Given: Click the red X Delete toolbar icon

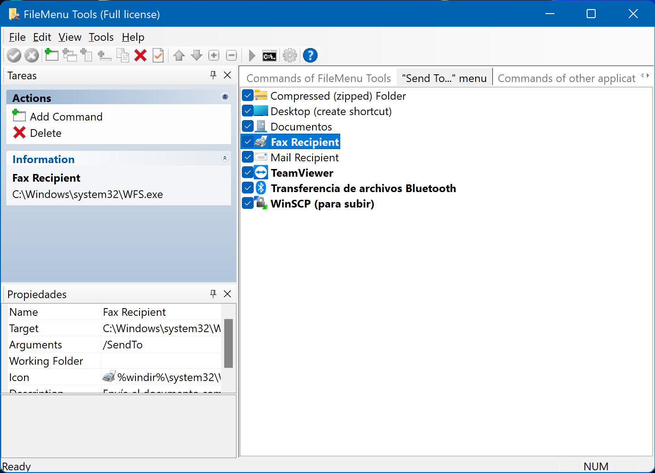Looking at the screenshot, I should (140, 55).
